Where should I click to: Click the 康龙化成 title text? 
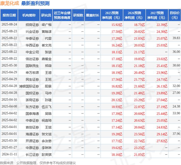click(10, 3)
